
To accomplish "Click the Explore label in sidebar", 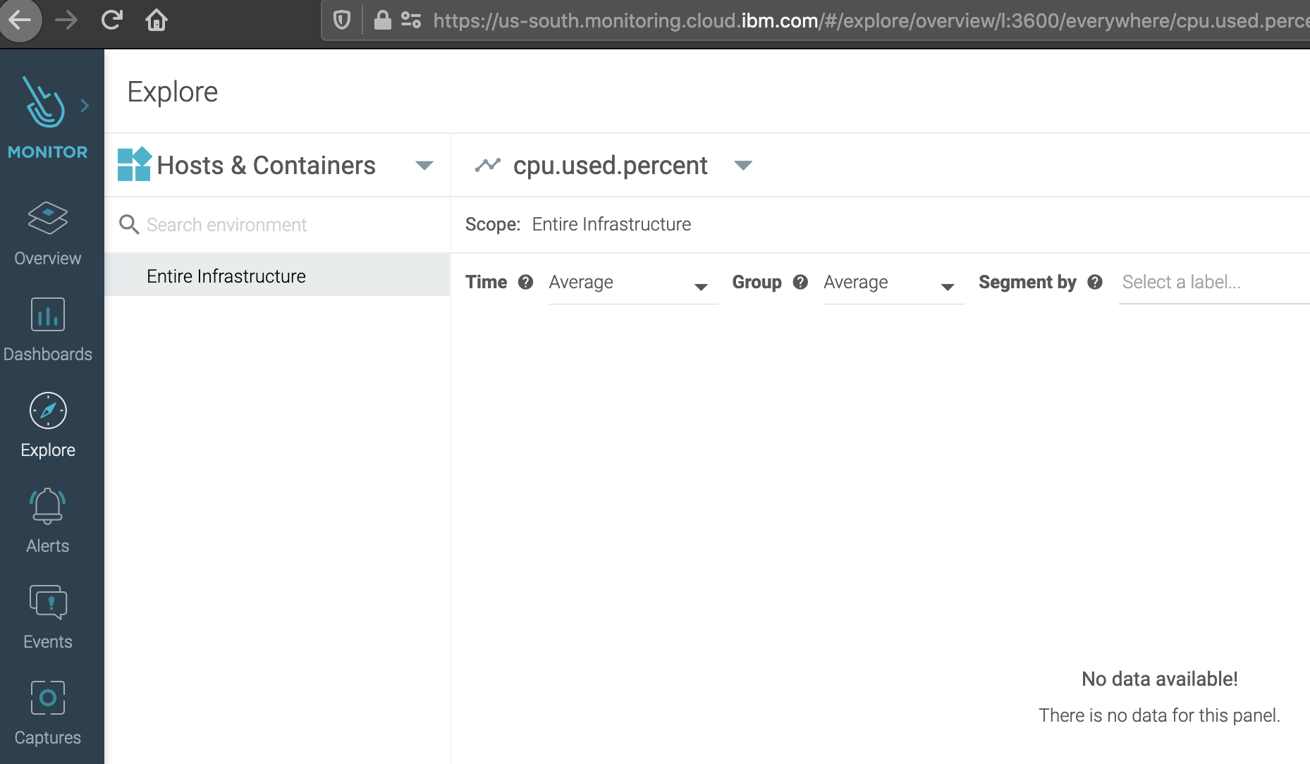I will pos(48,450).
